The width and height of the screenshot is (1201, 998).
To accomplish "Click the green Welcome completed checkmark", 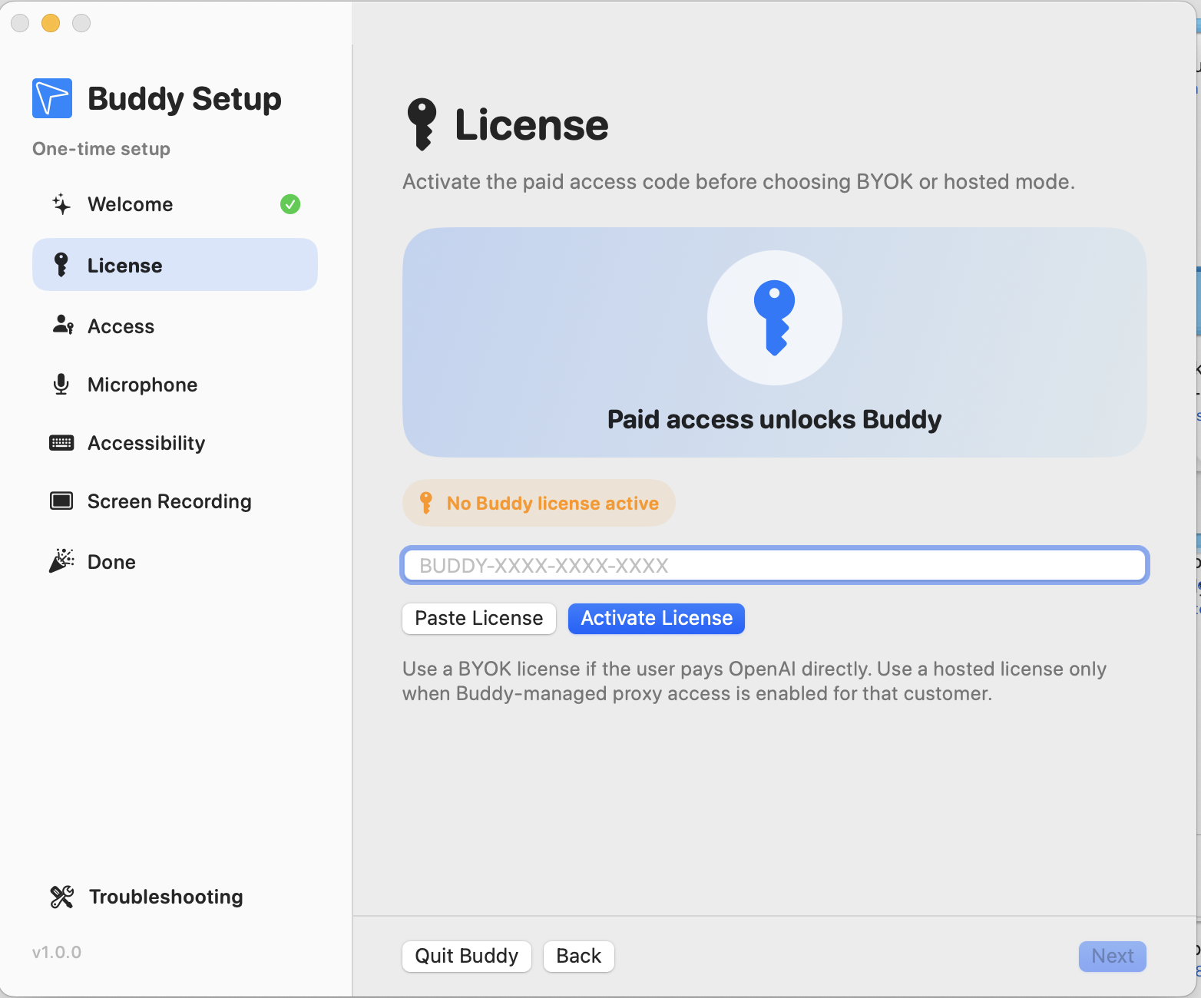I will pos(290,204).
